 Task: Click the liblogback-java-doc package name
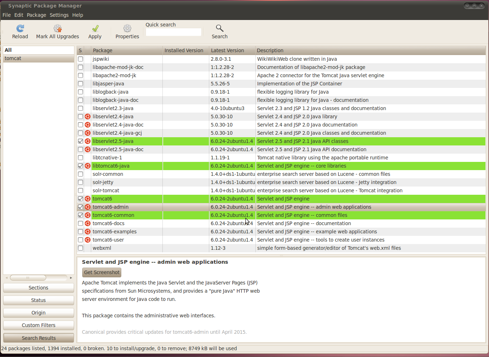pos(116,100)
